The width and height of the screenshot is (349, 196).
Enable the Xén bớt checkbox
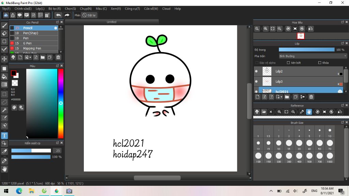pyautogui.click(x=288, y=63)
